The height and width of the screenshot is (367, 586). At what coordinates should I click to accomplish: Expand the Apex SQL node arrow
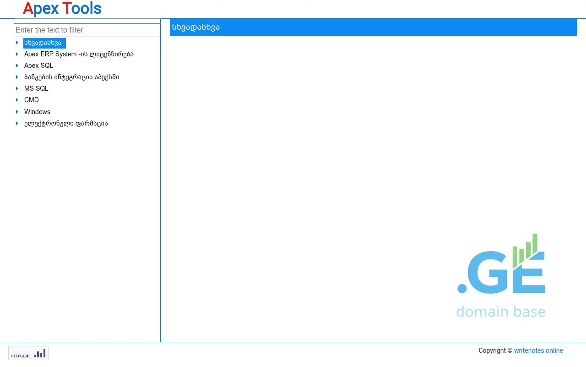[17, 66]
